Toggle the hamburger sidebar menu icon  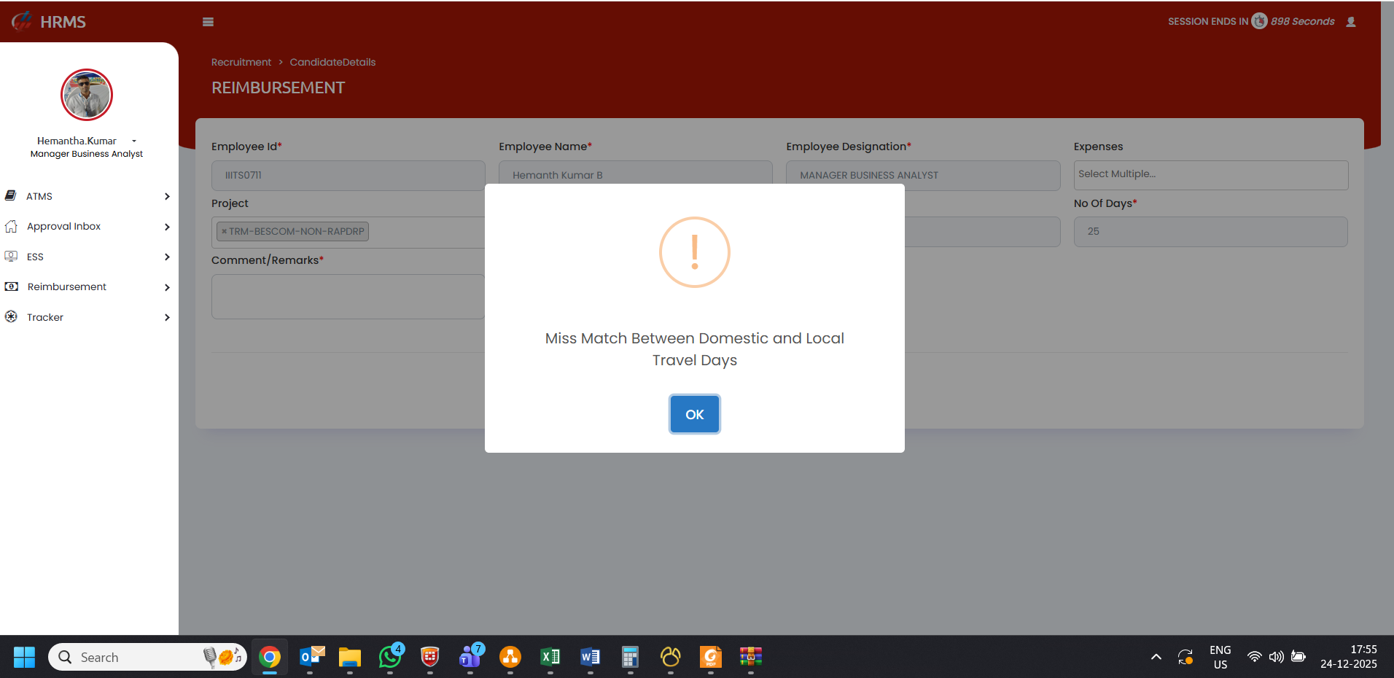click(208, 22)
